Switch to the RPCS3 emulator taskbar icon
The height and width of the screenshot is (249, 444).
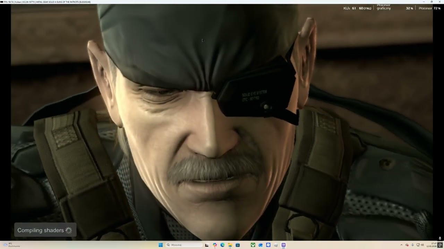(283, 245)
